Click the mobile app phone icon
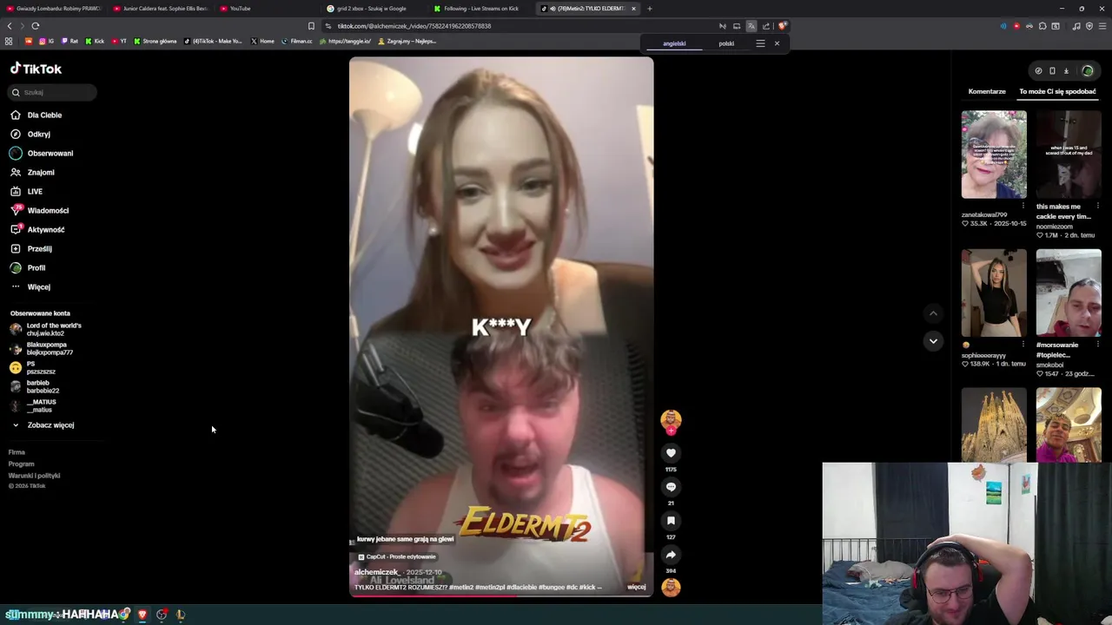The height and width of the screenshot is (625, 1112). (1052, 71)
